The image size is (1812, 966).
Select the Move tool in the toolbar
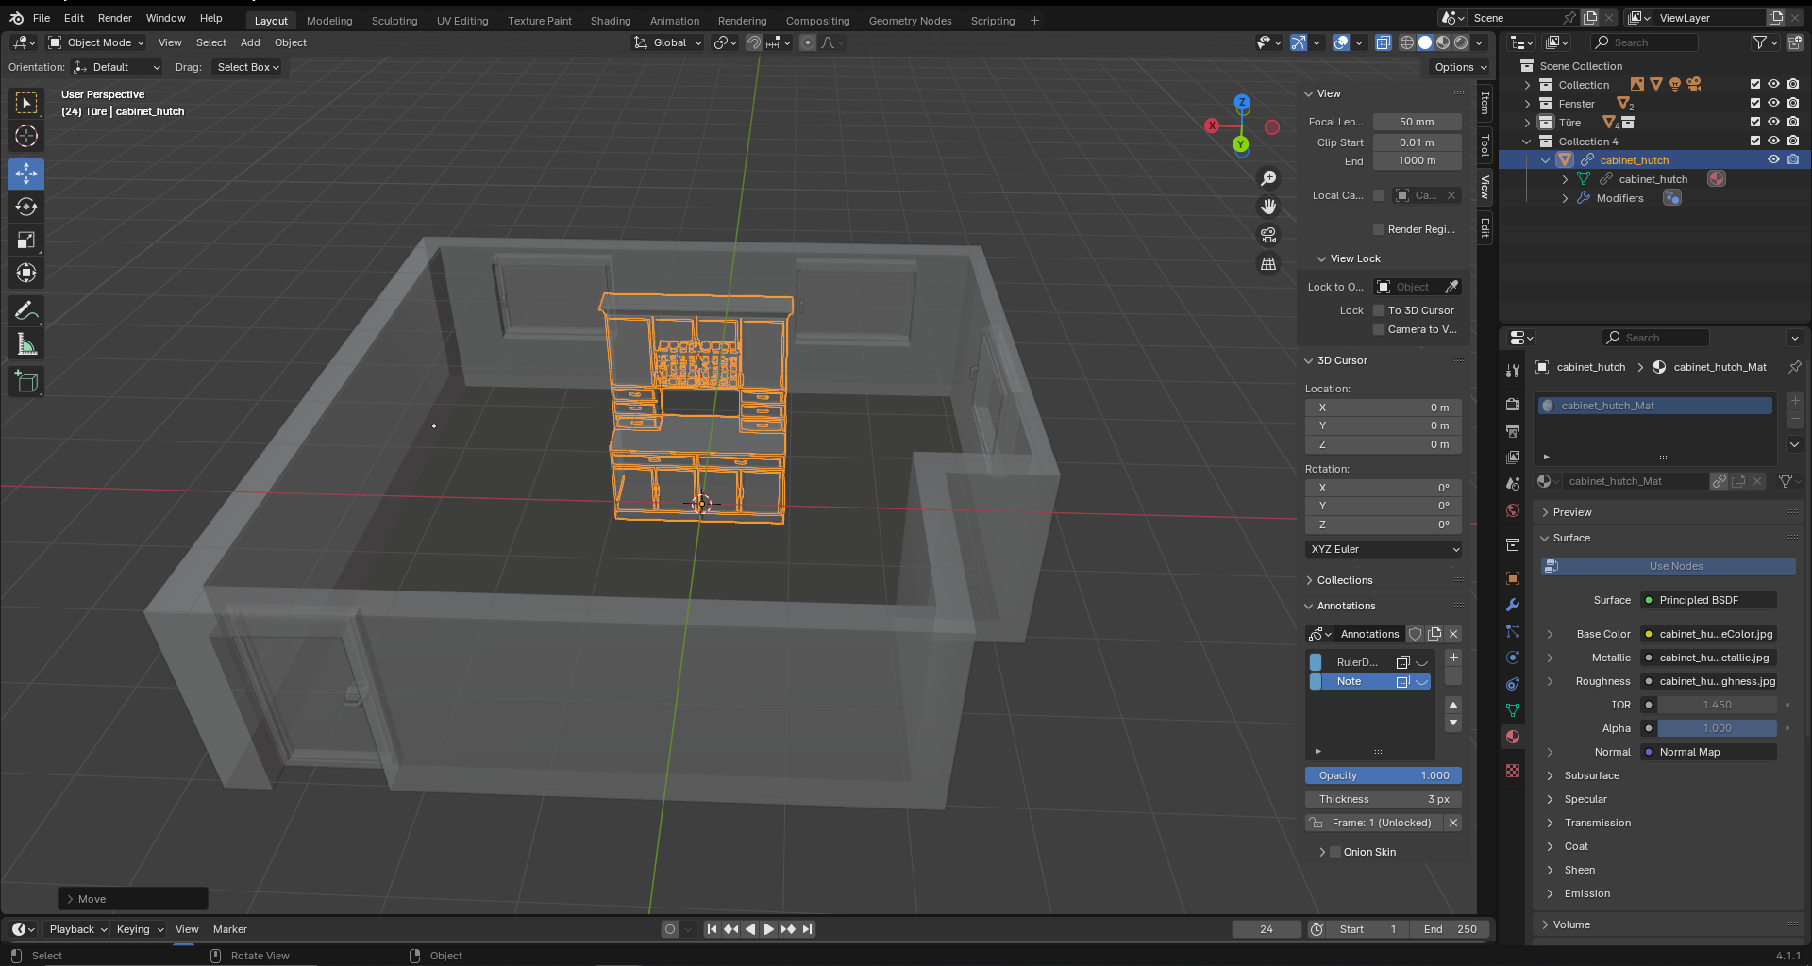[26, 174]
